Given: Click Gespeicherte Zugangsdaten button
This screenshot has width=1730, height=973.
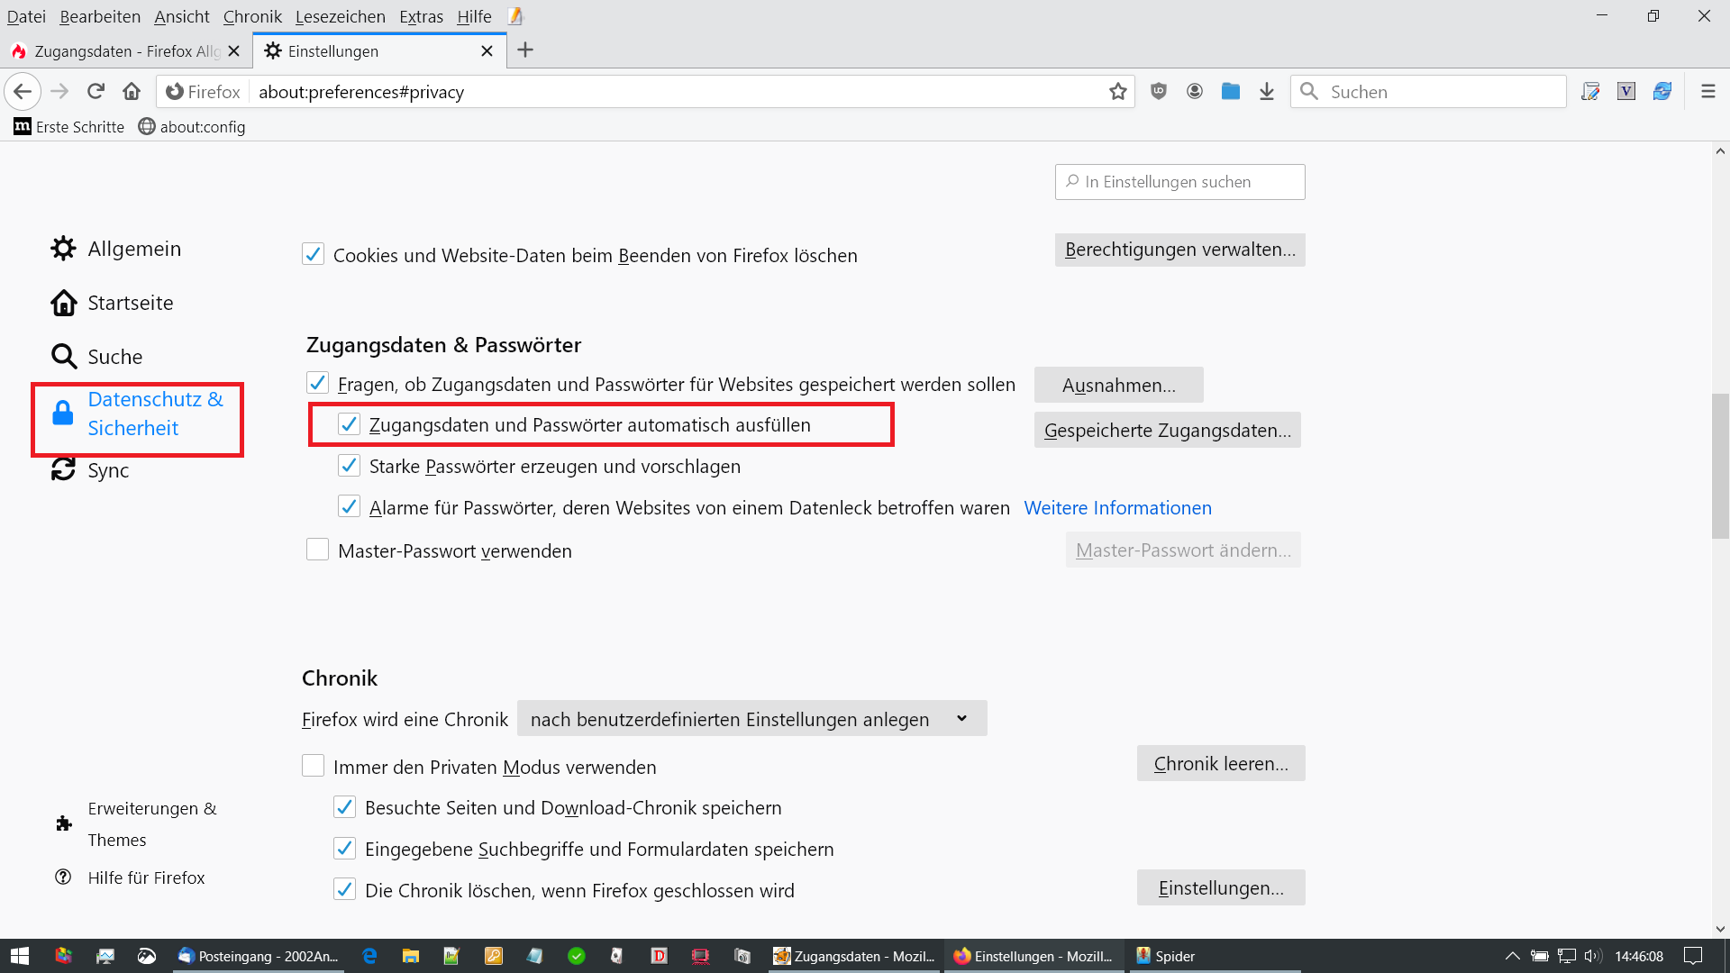Looking at the screenshot, I should click(1167, 431).
